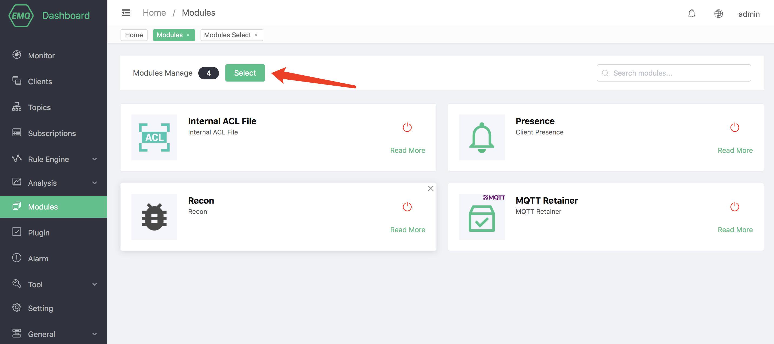Screen dimensions: 774x344
Task: Click the Rule Engine sidebar icon
Action: [17, 158]
